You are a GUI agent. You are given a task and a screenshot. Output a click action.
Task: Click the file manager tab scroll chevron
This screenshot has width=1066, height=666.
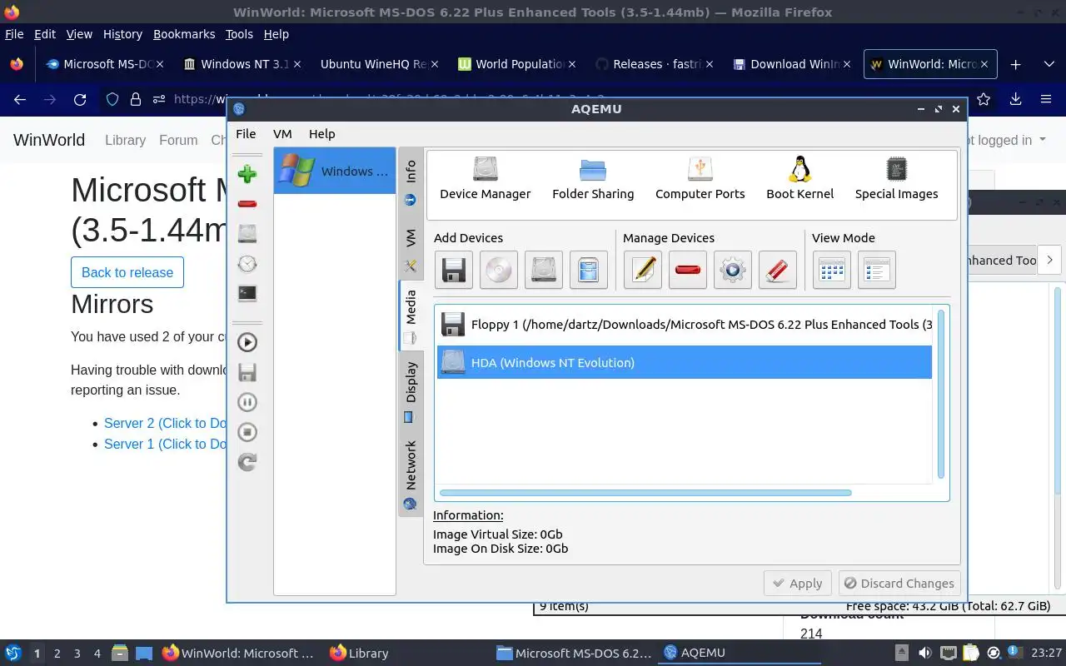point(1049,260)
